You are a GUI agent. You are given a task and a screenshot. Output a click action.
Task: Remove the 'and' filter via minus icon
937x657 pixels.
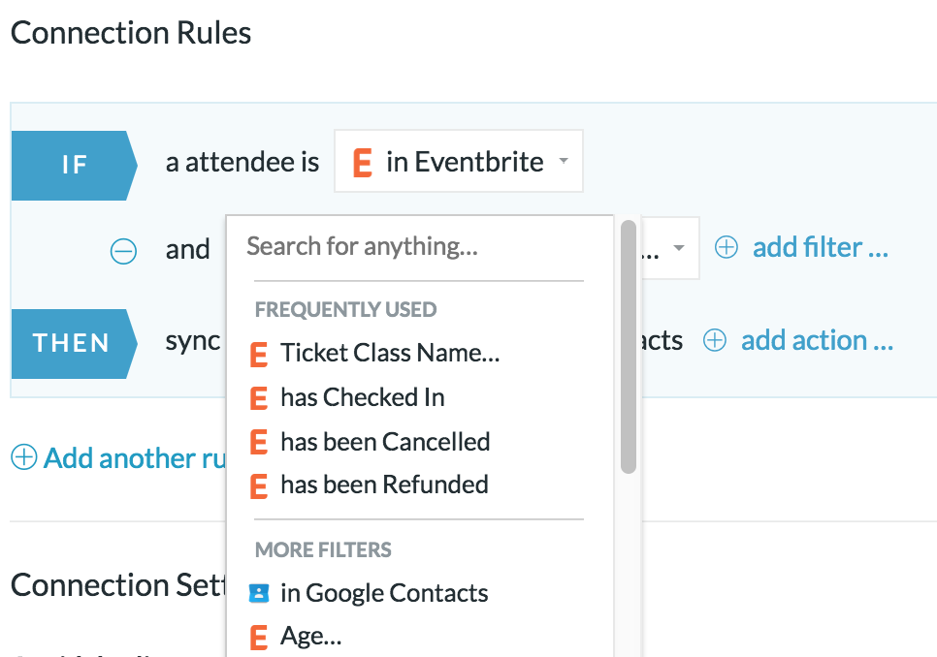tap(123, 251)
